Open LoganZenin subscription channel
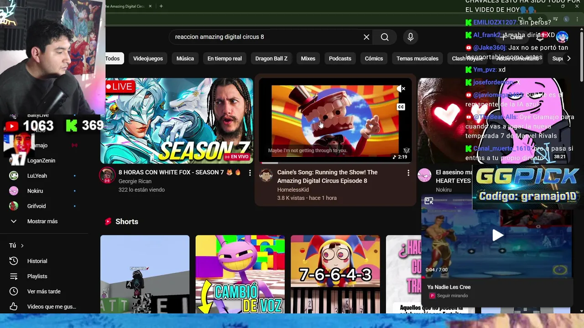Image resolution: width=584 pixels, height=328 pixels. click(x=42, y=160)
